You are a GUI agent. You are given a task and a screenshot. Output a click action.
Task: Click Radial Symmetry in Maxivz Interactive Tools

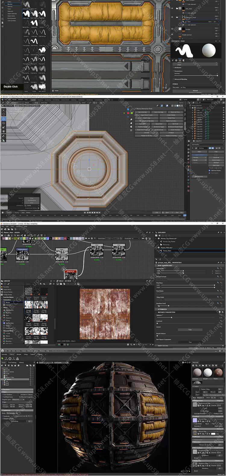click(171, 121)
